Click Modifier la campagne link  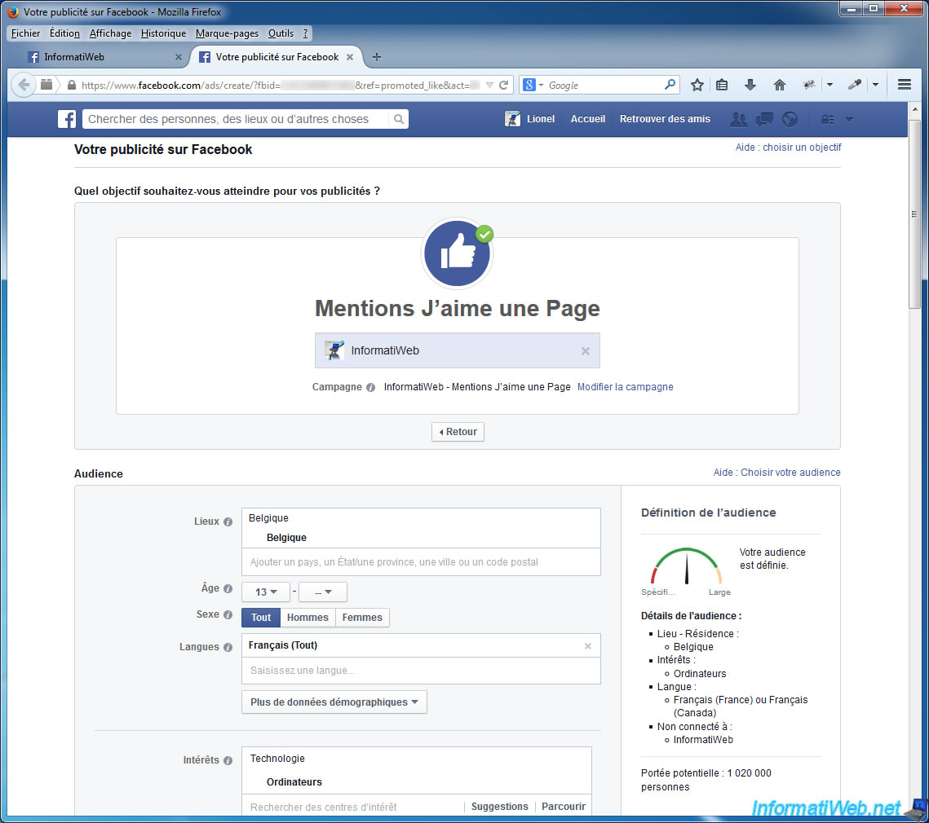click(x=625, y=387)
